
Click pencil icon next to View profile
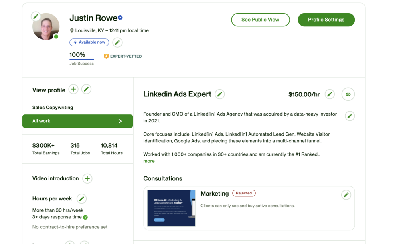pyautogui.click(x=86, y=89)
